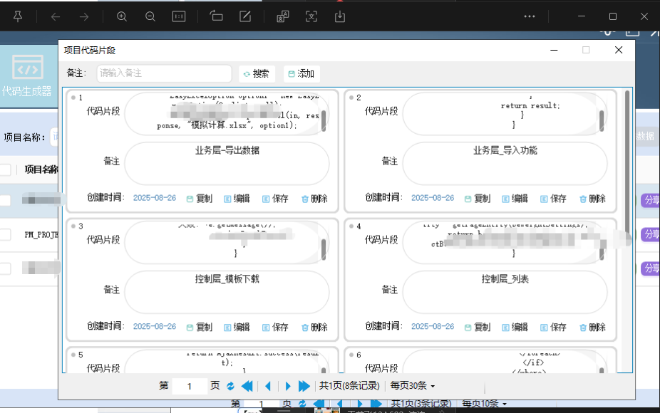Delete snippet 3 控制层_模板下载 with 删除

pyautogui.click(x=314, y=328)
